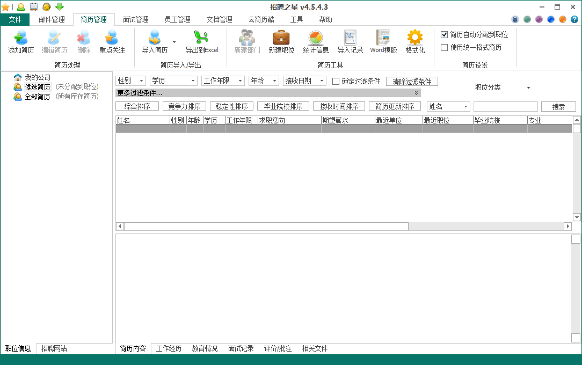Open the 学历 filter dropdown
This screenshot has width=582, height=365.
tap(173, 81)
